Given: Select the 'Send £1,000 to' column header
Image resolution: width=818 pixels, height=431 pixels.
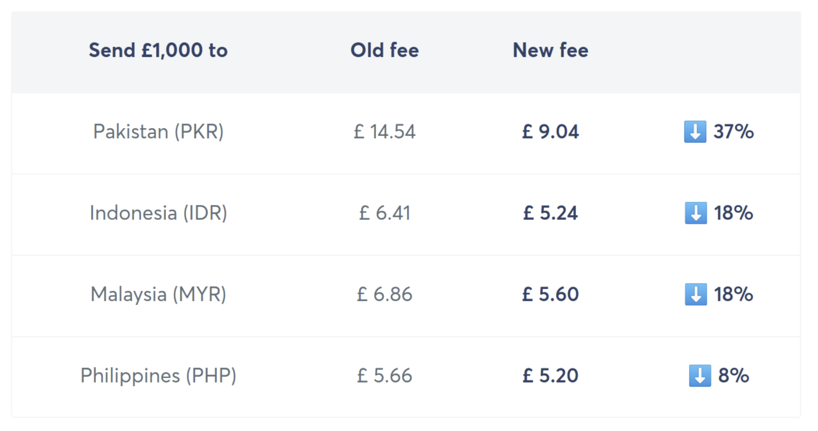Looking at the screenshot, I should [x=158, y=50].
